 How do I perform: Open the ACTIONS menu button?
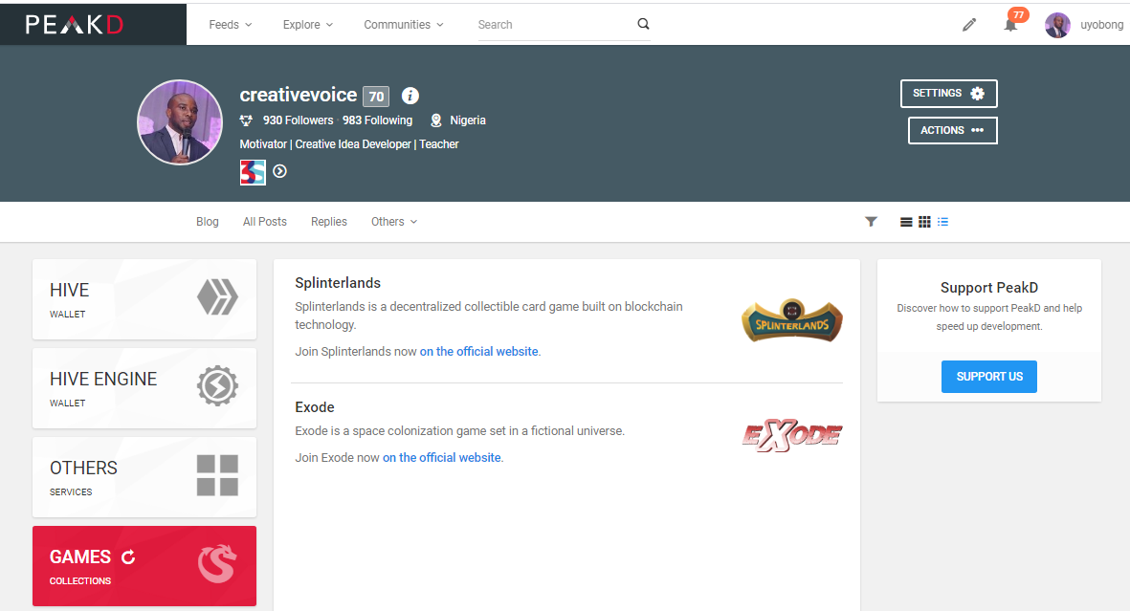[x=952, y=130]
